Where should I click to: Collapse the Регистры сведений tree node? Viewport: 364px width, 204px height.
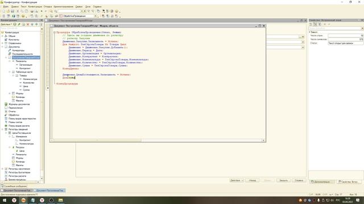pyautogui.click(x=2, y=129)
